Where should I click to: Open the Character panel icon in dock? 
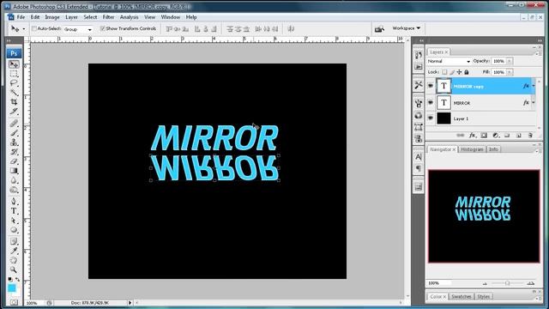[x=419, y=157]
